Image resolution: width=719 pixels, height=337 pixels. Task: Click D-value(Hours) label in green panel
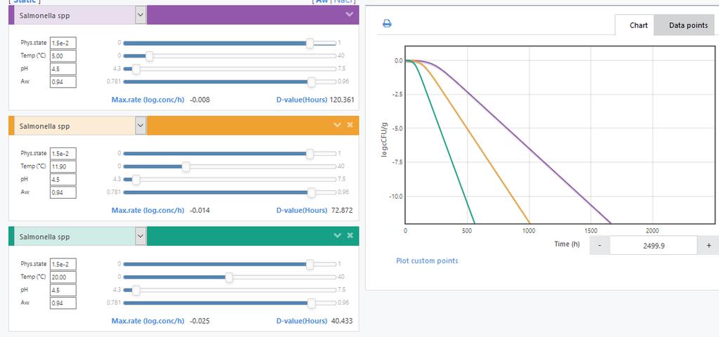(302, 321)
